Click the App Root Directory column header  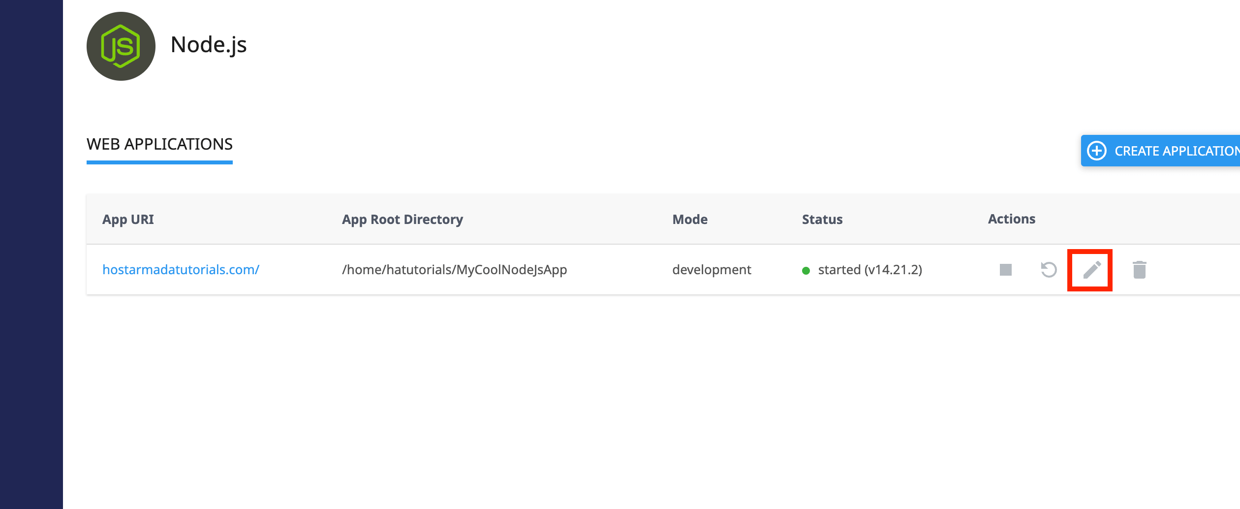click(403, 220)
